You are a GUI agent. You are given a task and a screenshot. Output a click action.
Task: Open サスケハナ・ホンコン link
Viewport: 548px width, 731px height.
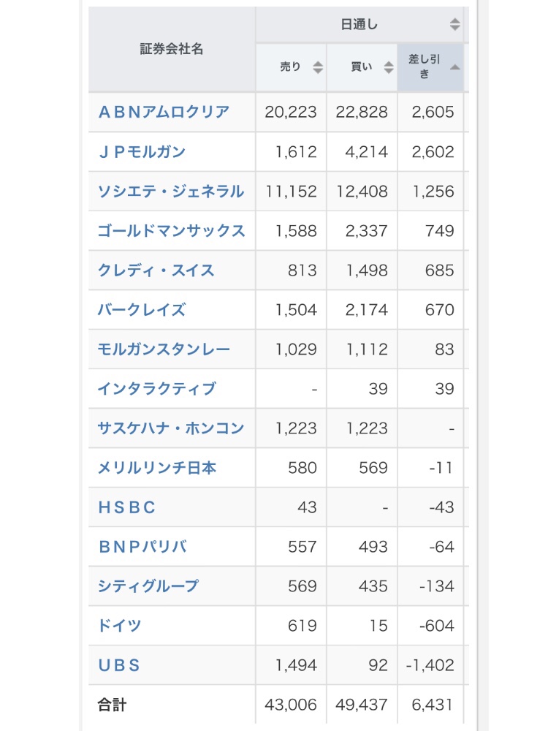point(171,428)
